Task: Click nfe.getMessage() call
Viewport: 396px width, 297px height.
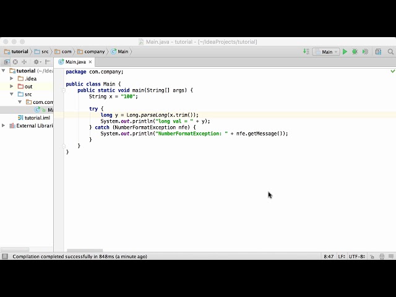Action: 260,134
